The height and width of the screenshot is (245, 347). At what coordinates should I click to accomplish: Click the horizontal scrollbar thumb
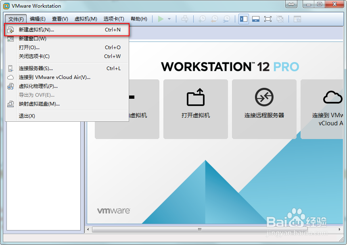pos(200,229)
